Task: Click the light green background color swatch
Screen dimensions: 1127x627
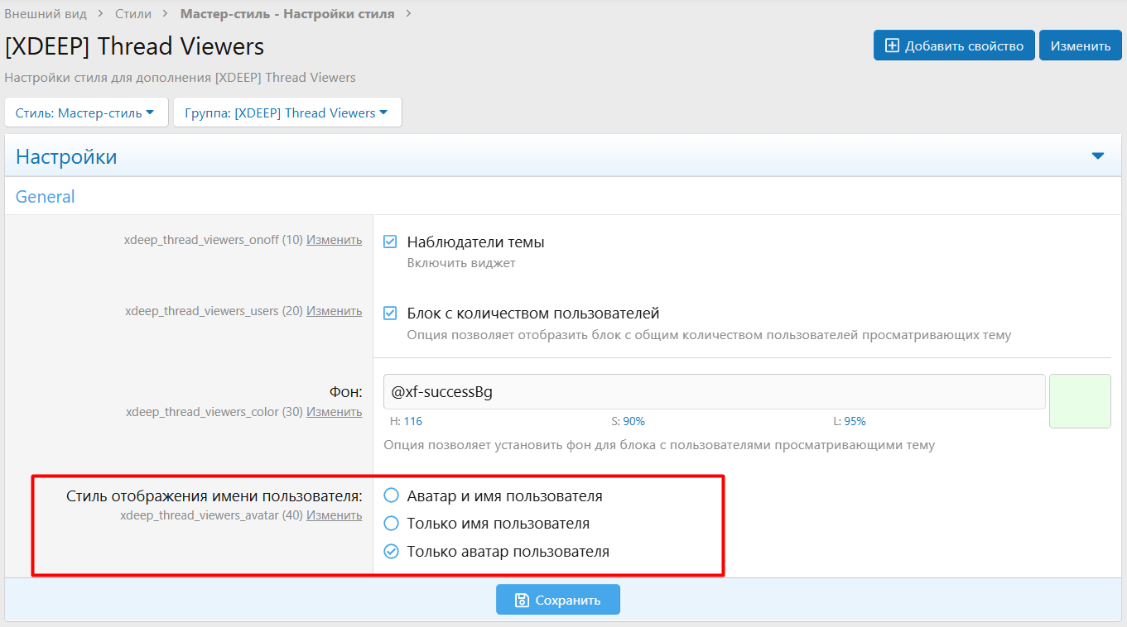Action: 1080,401
